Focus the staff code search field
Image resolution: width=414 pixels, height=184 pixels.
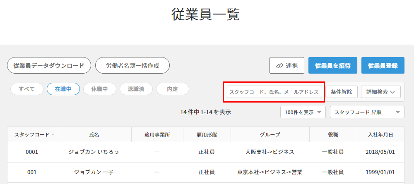(274, 92)
